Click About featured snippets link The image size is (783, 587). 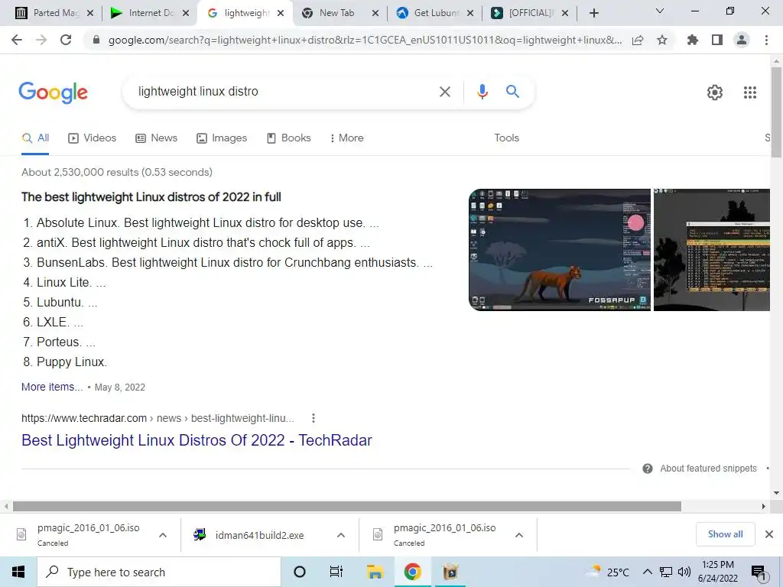tap(708, 469)
